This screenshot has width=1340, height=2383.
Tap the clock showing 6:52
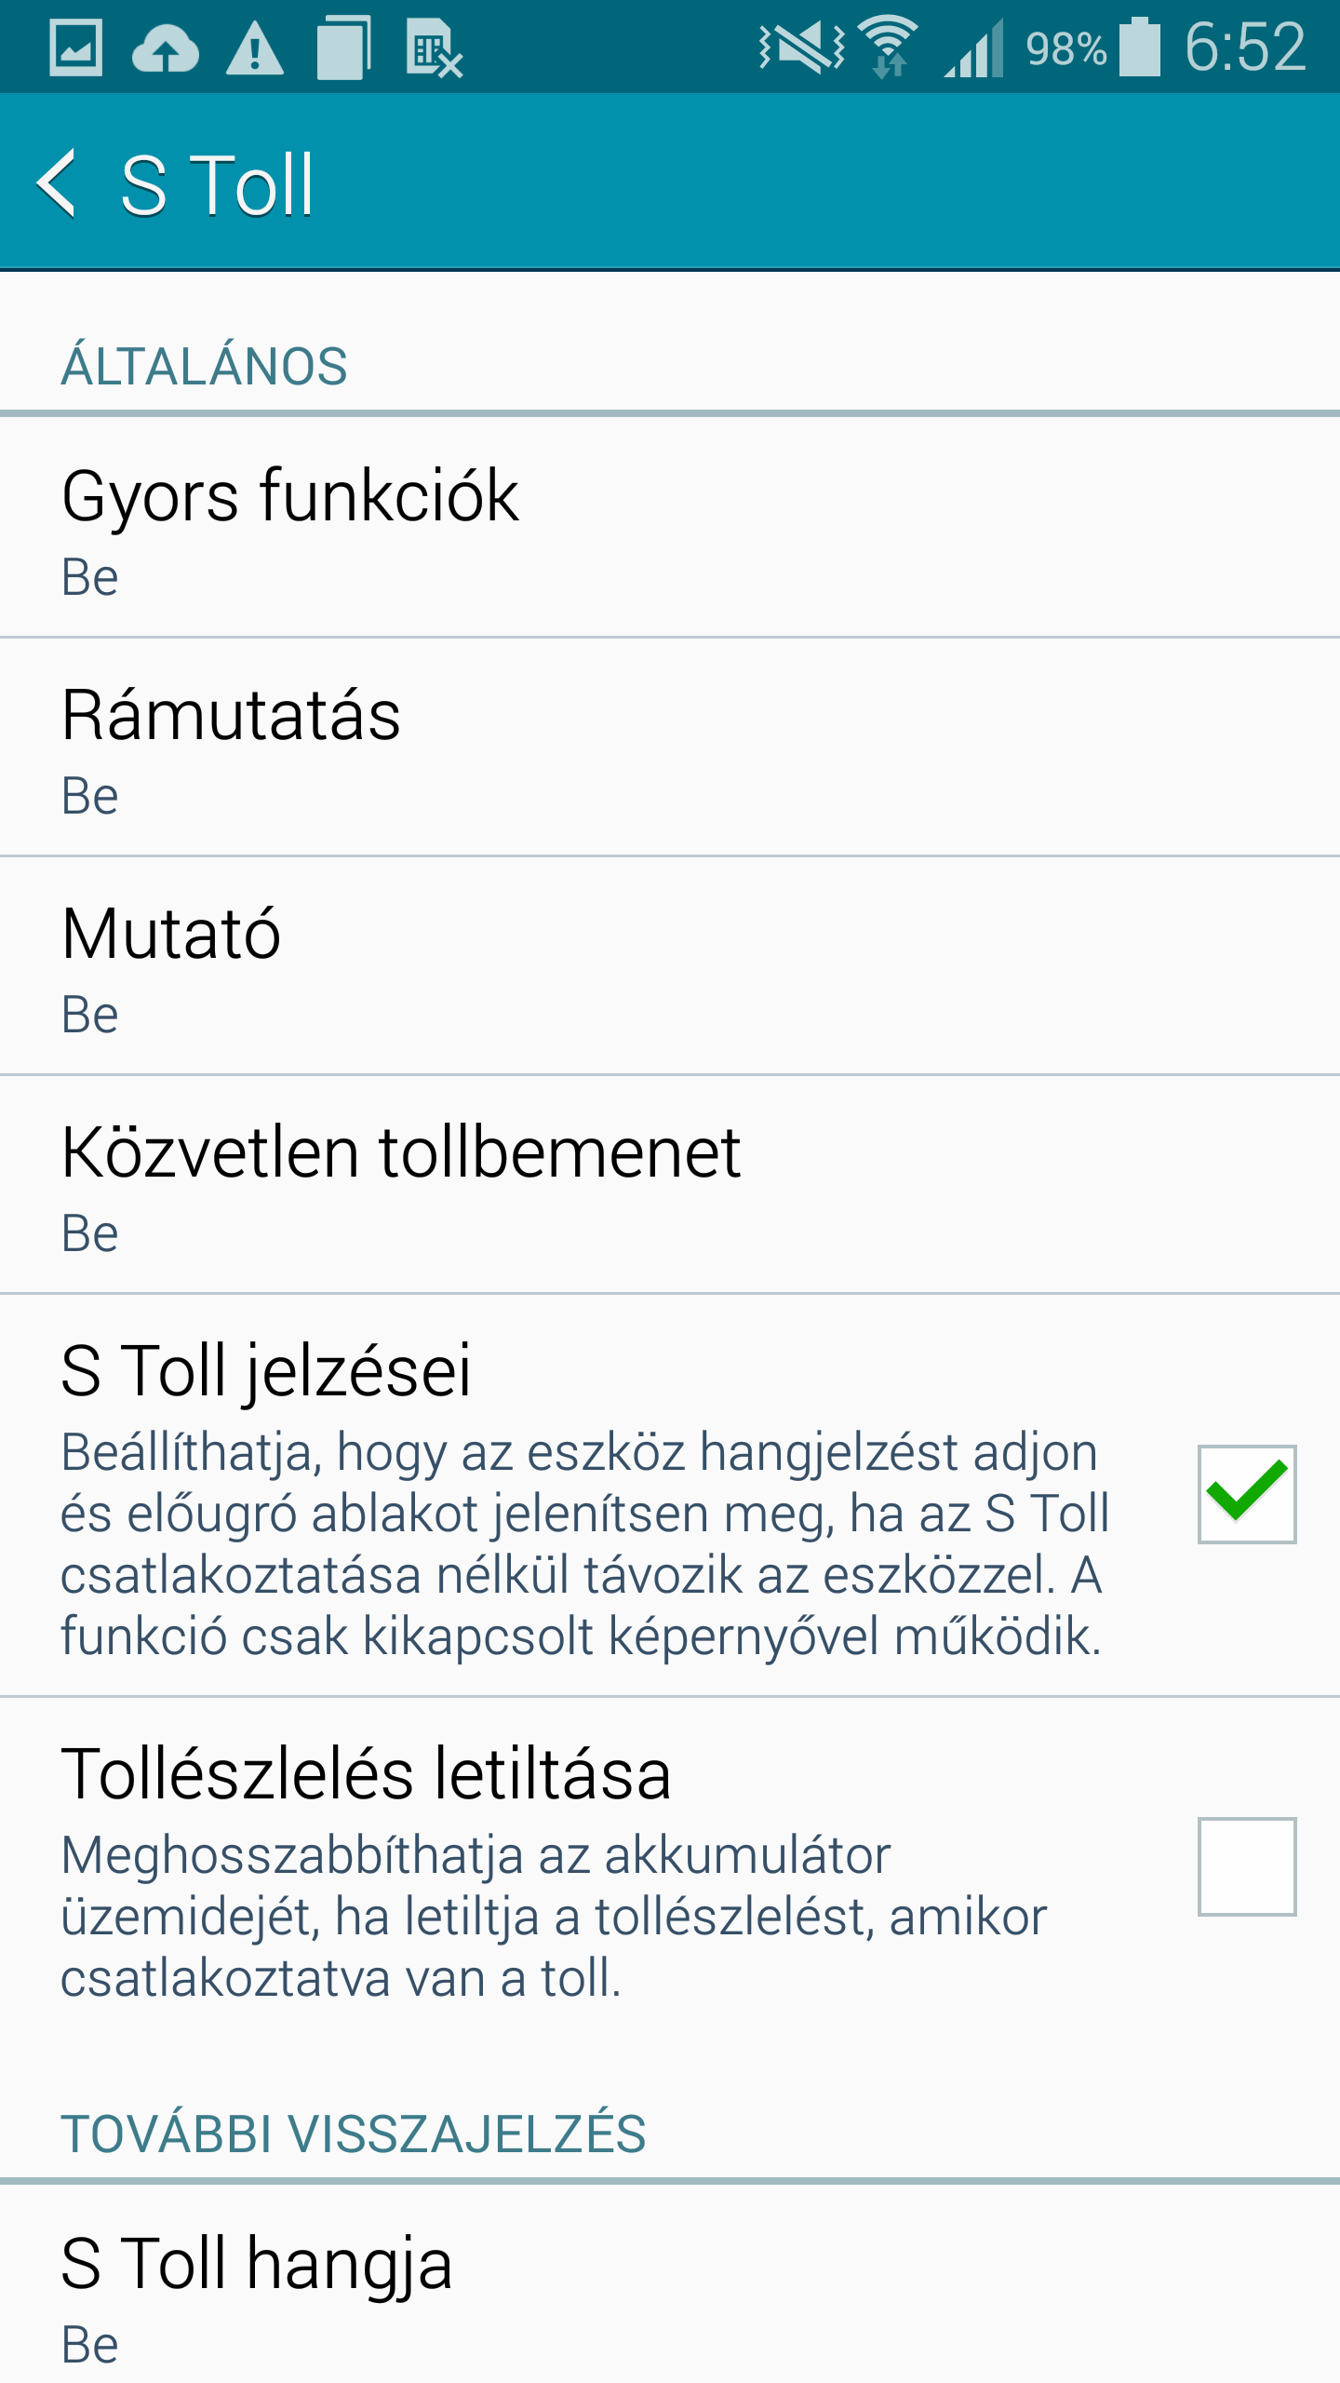pyautogui.click(x=1245, y=47)
